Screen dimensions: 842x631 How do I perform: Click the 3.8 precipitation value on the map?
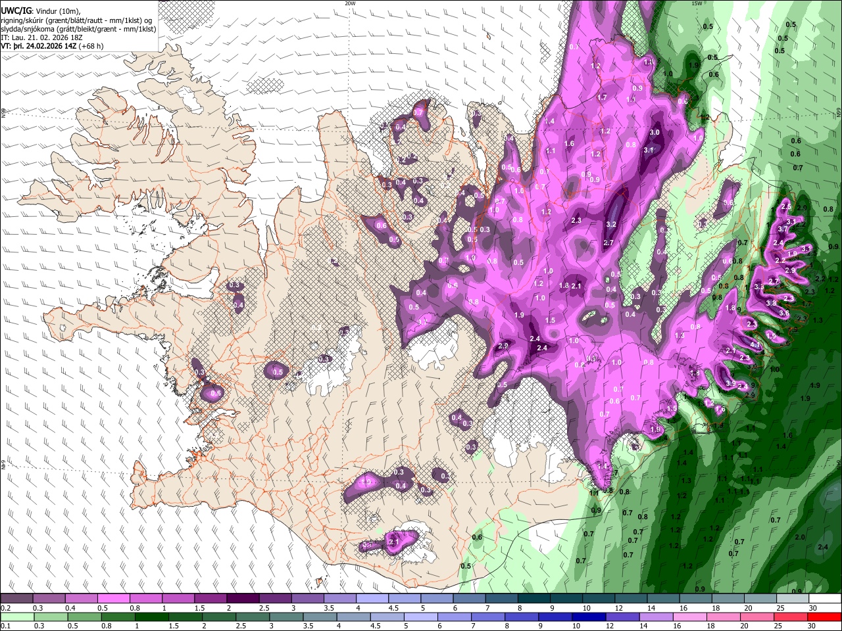point(771,303)
